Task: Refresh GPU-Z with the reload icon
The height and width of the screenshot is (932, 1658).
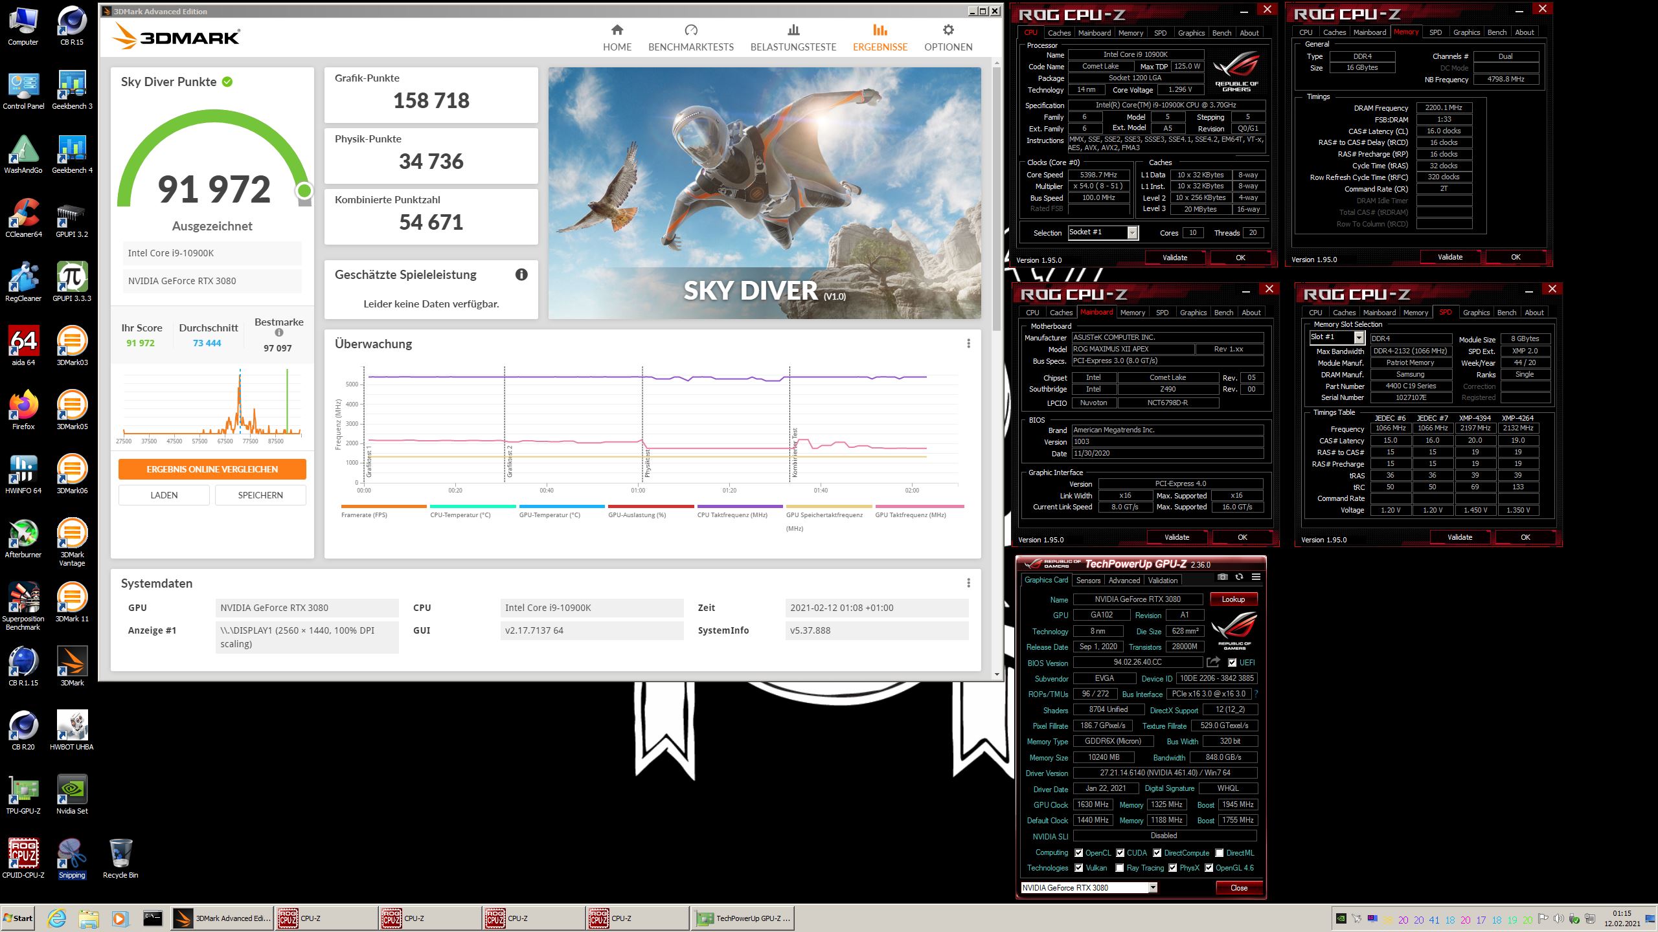Action: pos(1239,577)
